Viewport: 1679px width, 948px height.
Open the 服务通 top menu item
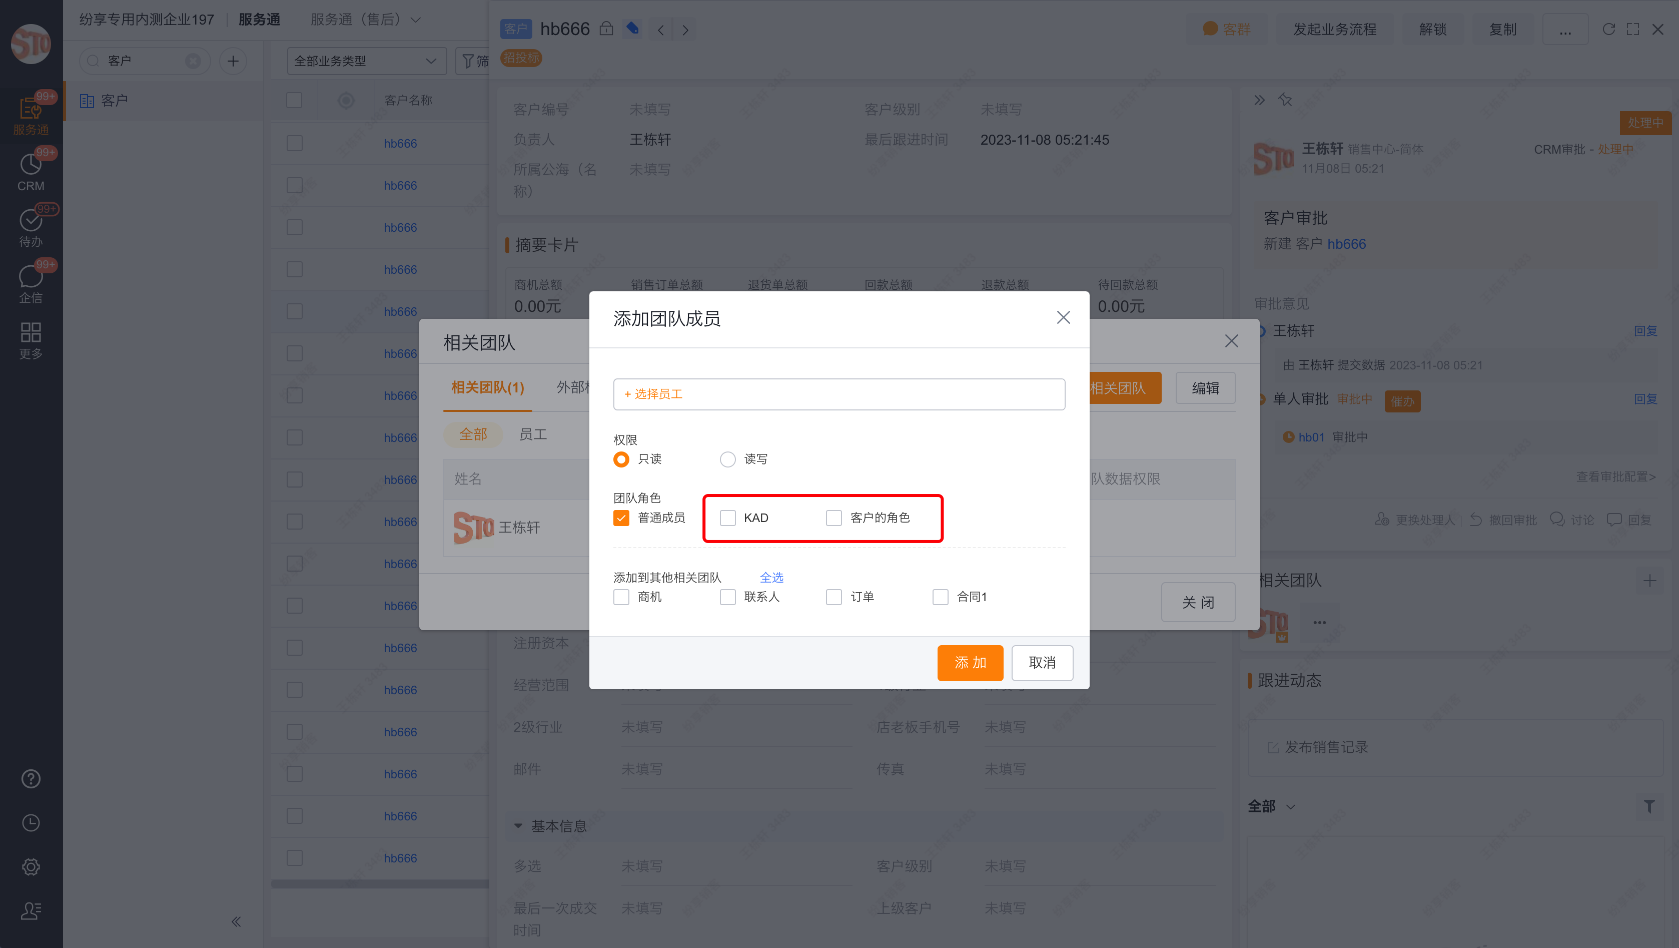[259, 20]
